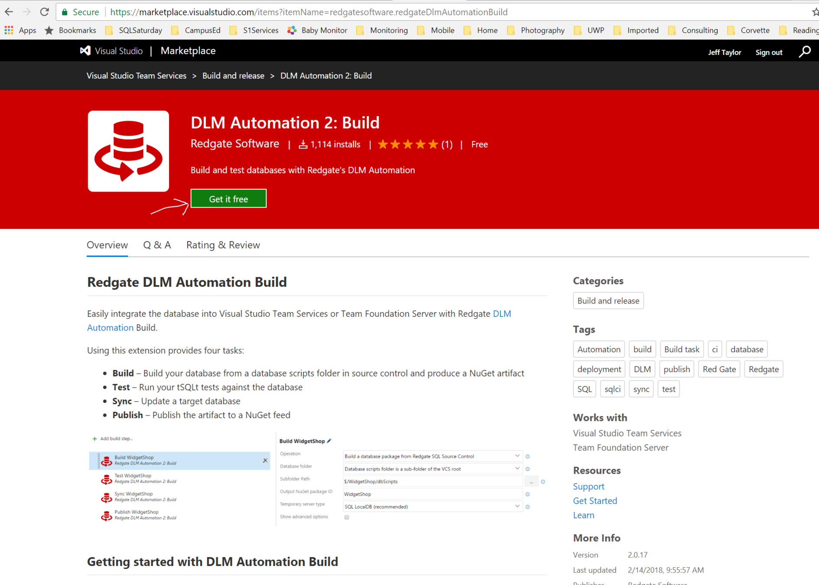This screenshot has width=819, height=585.
Task: Open the Learn resource link
Action: tap(584, 515)
